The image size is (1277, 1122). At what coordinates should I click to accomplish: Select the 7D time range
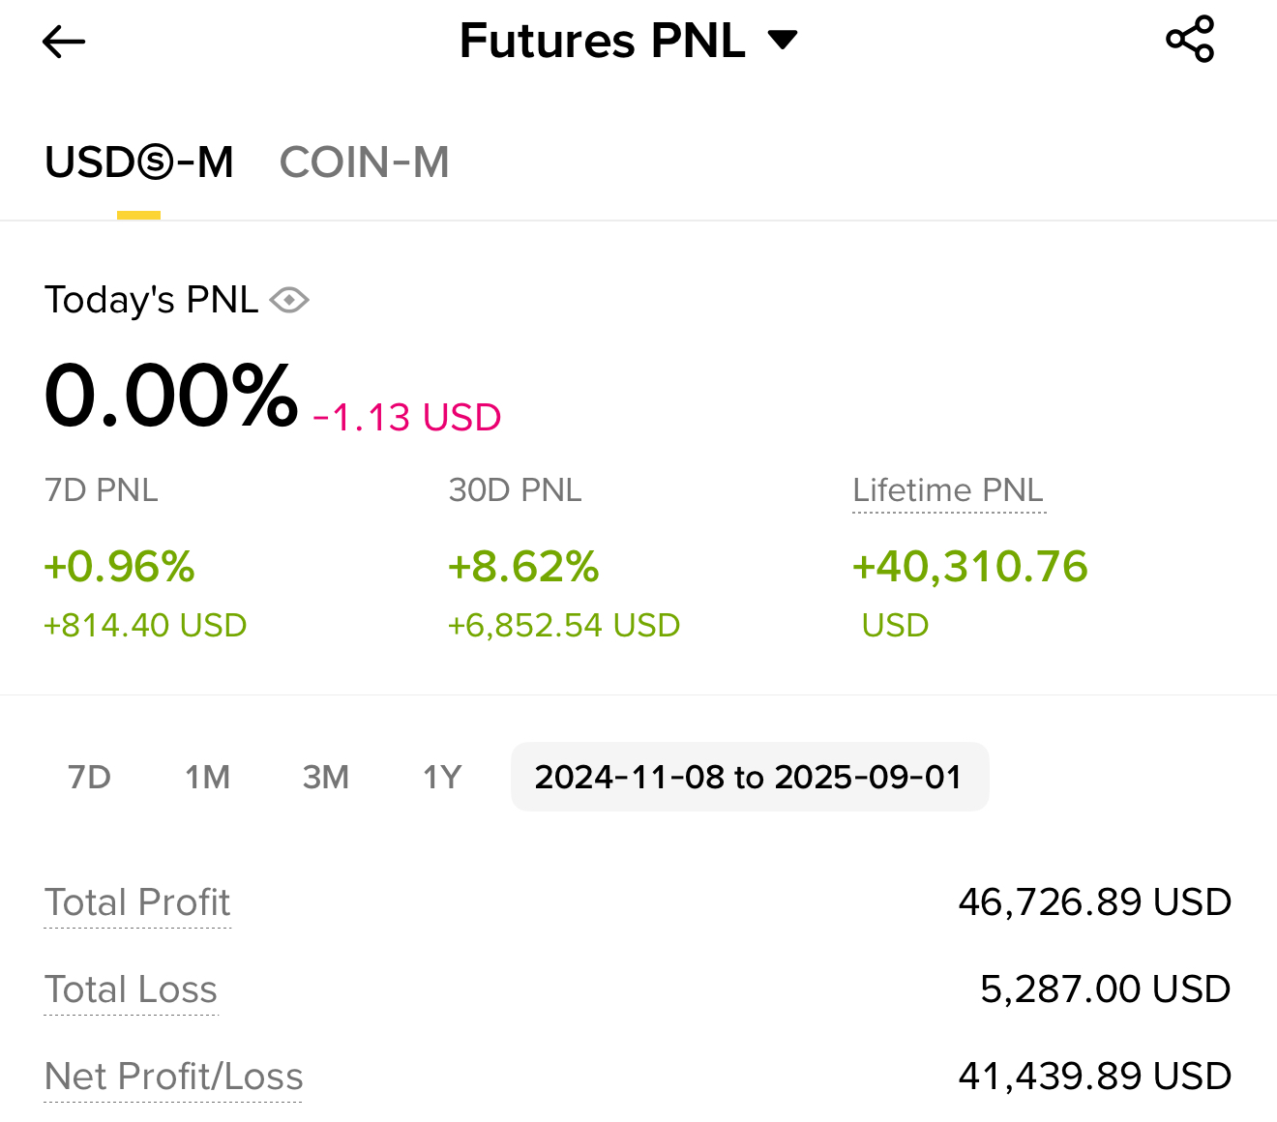point(89,777)
